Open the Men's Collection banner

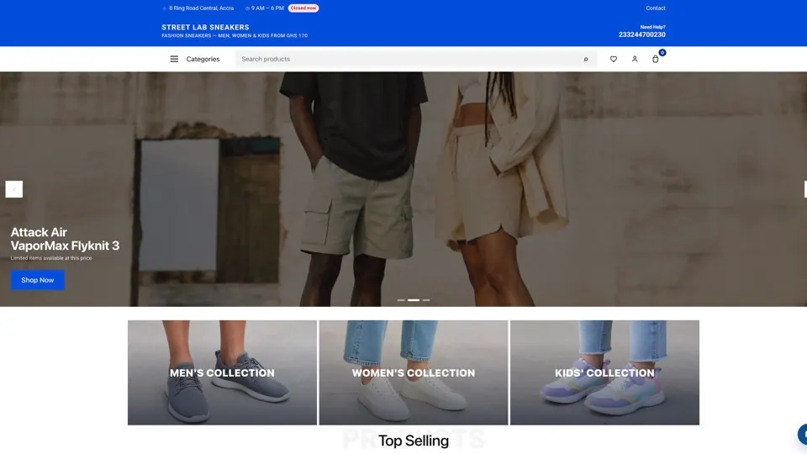point(222,372)
